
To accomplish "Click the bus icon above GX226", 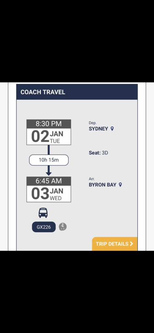I will [43, 213].
